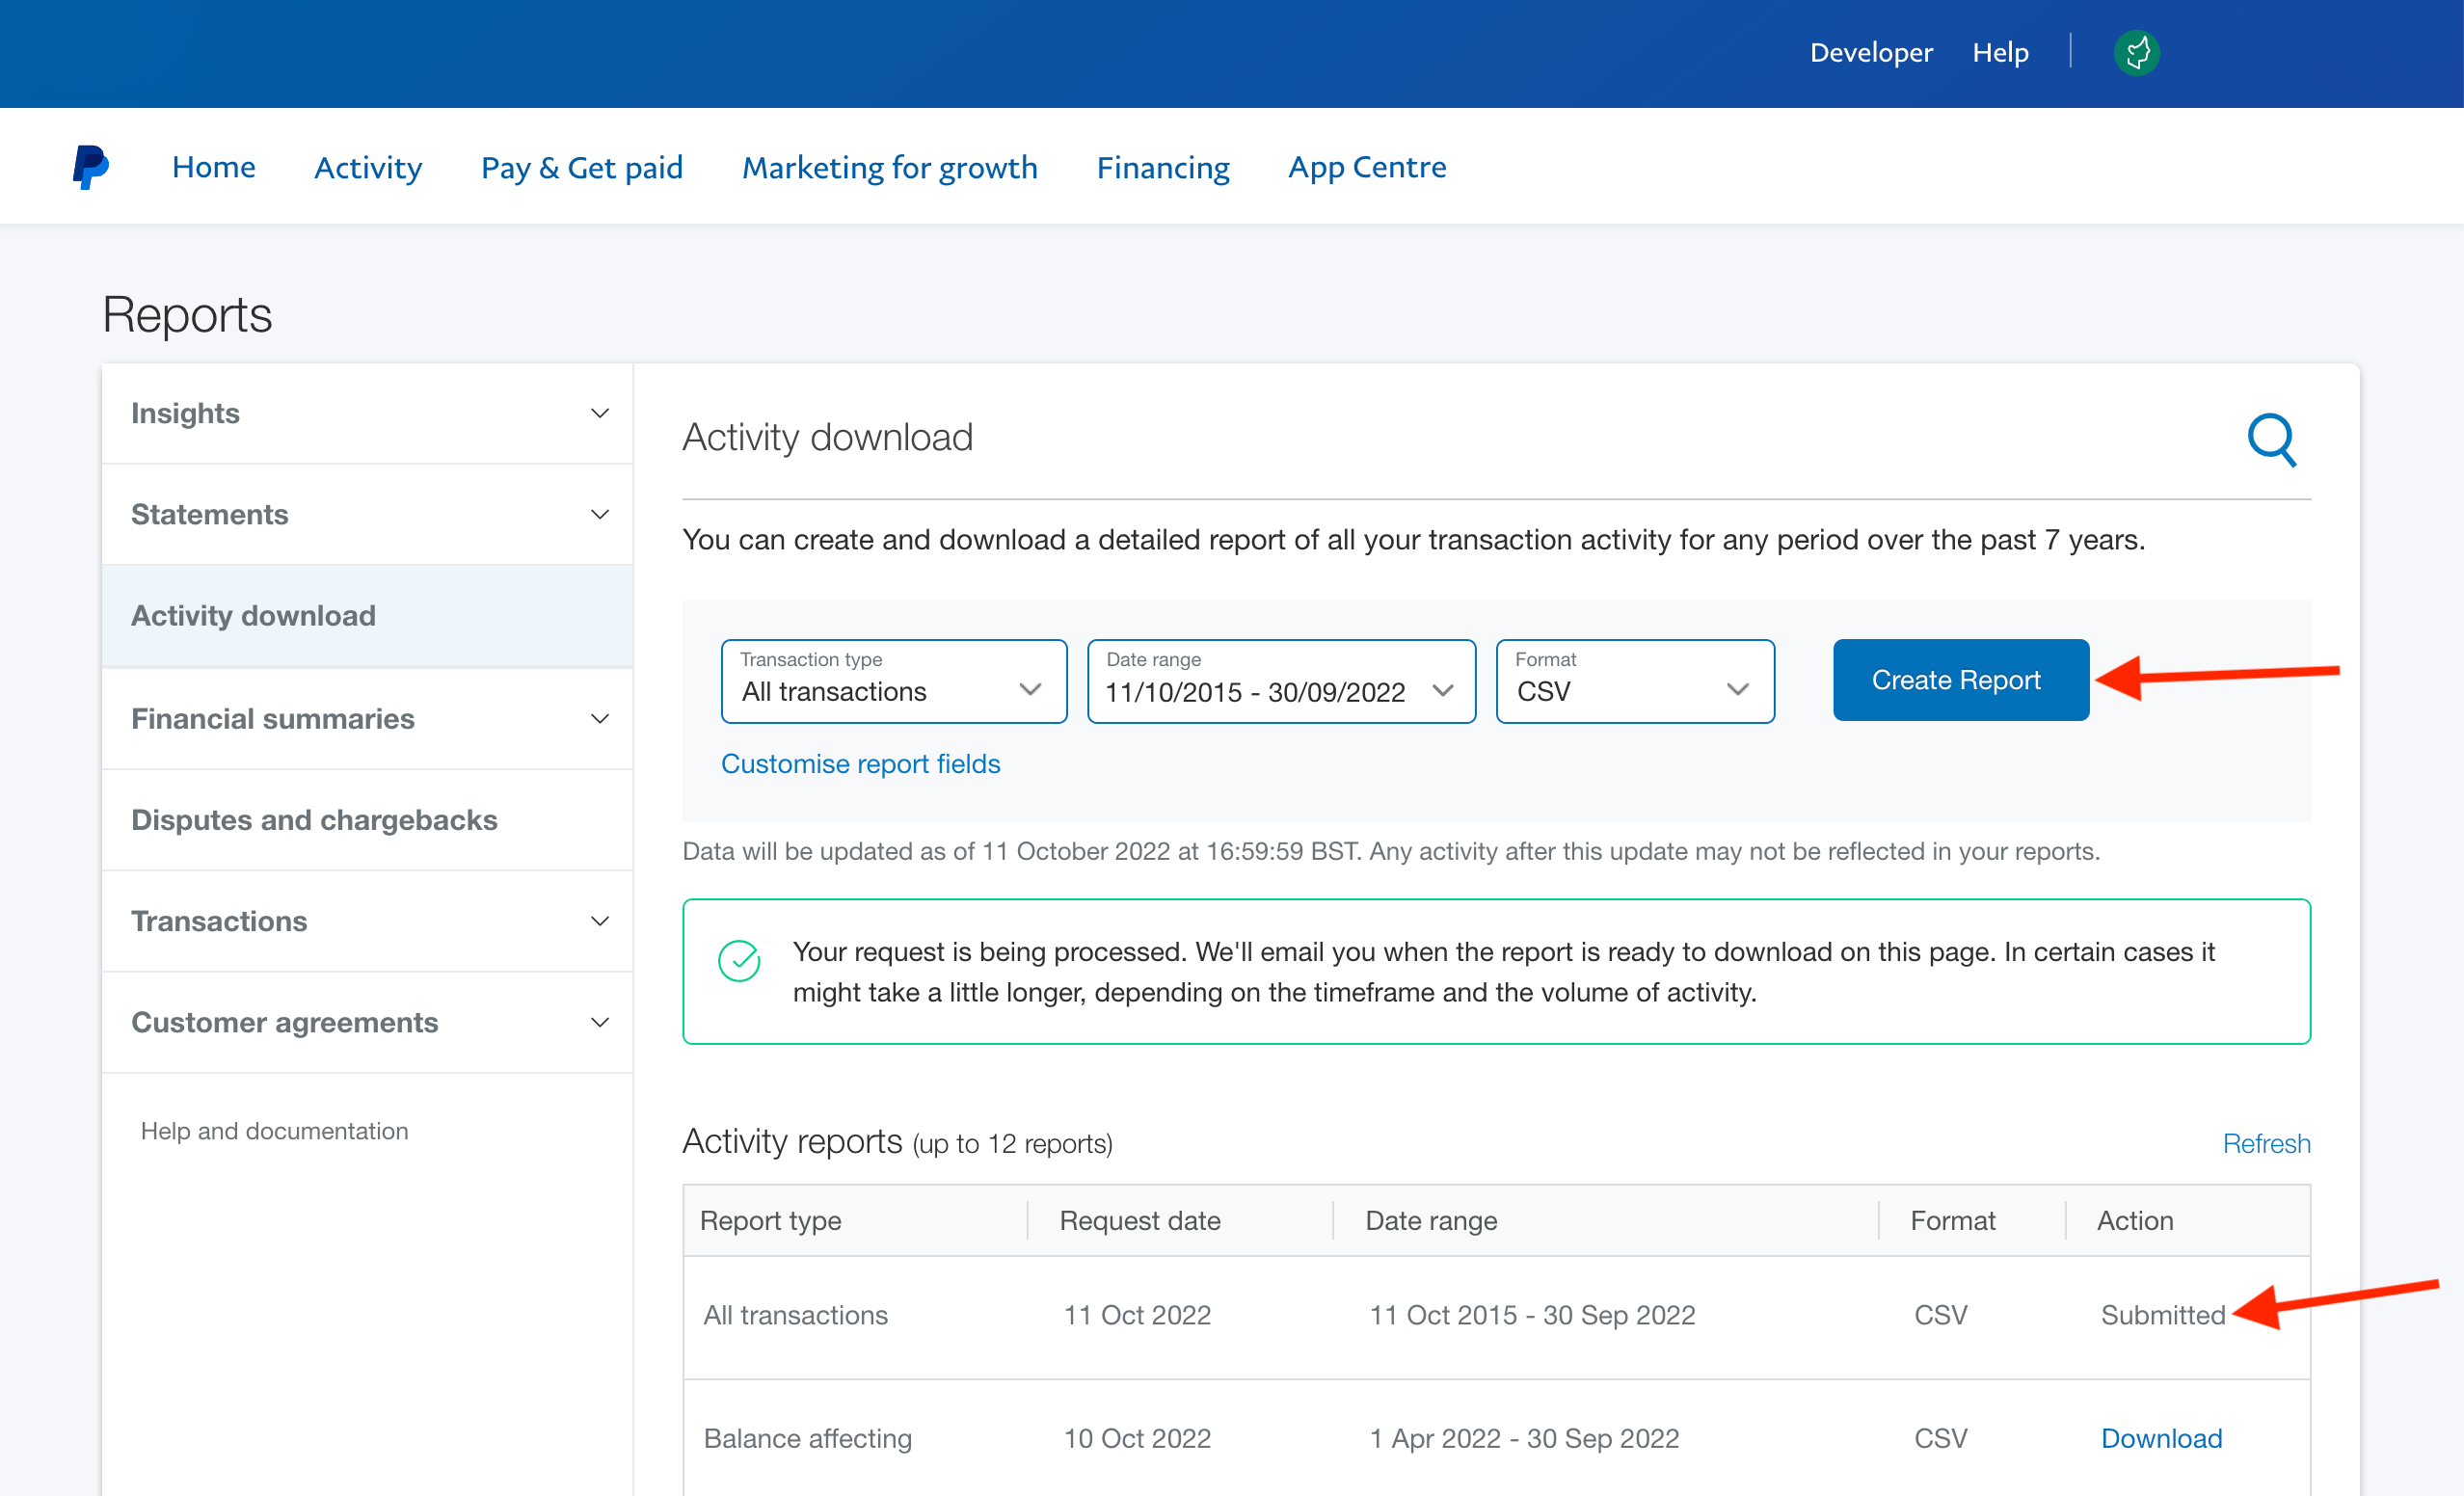Viewport: 2464px width, 1496px height.
Task: Refresh the Activity reports list
Action: click(x=2266, y=1143)
